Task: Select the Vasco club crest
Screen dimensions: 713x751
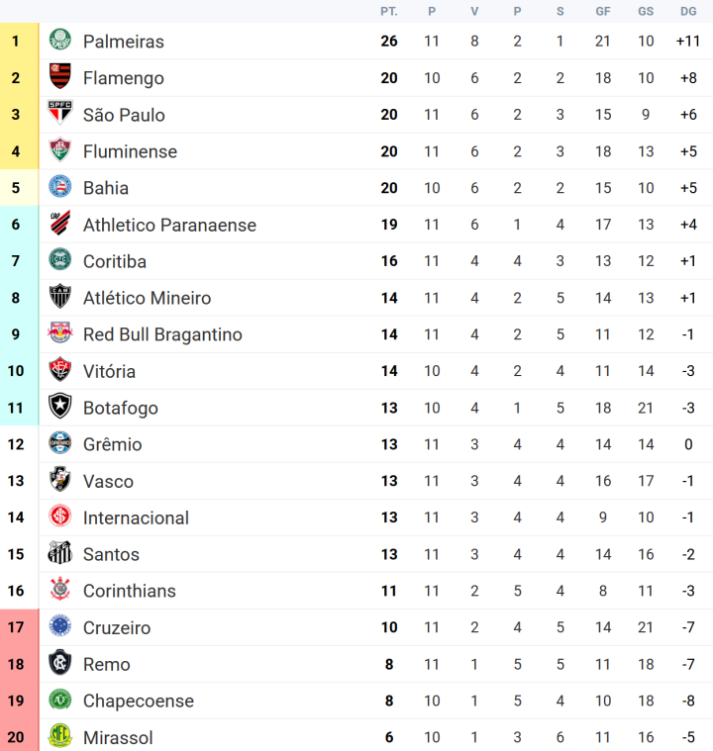Action: click(x=60, y=481)
